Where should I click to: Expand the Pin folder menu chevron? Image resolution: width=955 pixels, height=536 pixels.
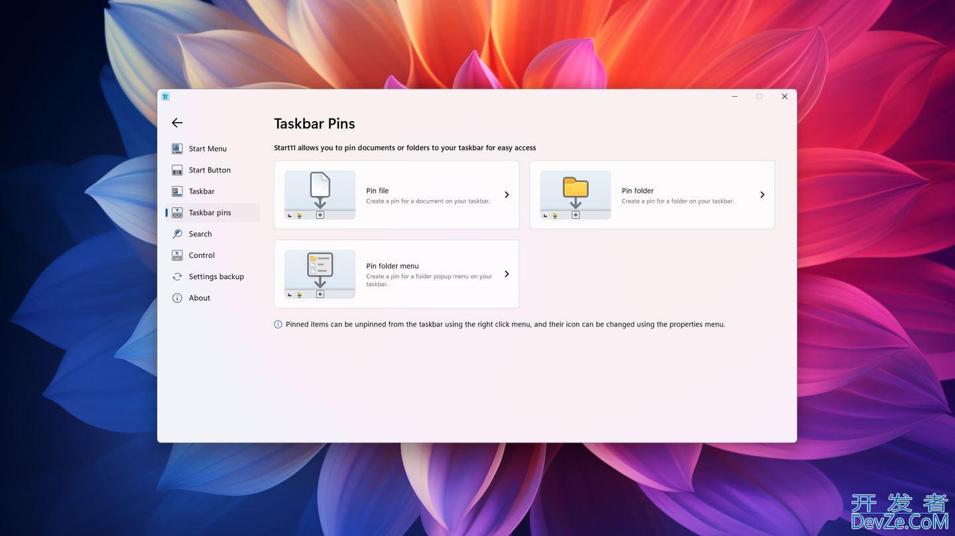507,274
